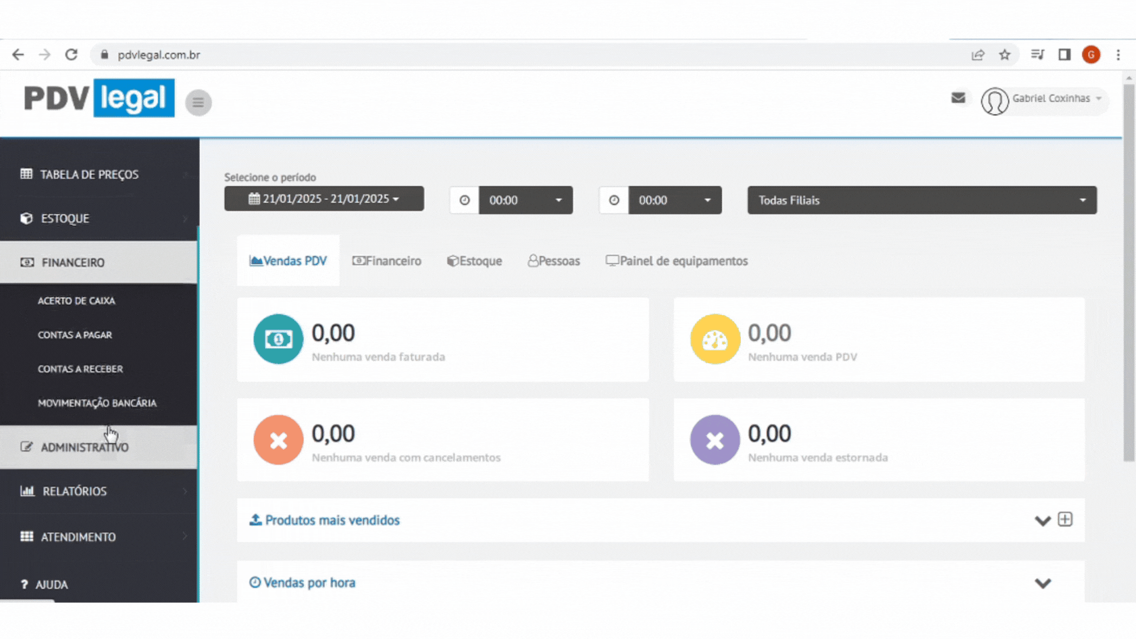The height and width of the screenshot is (639, 1136).
Task: Expand the Vendas por hora section
Action: [1043, 583]
